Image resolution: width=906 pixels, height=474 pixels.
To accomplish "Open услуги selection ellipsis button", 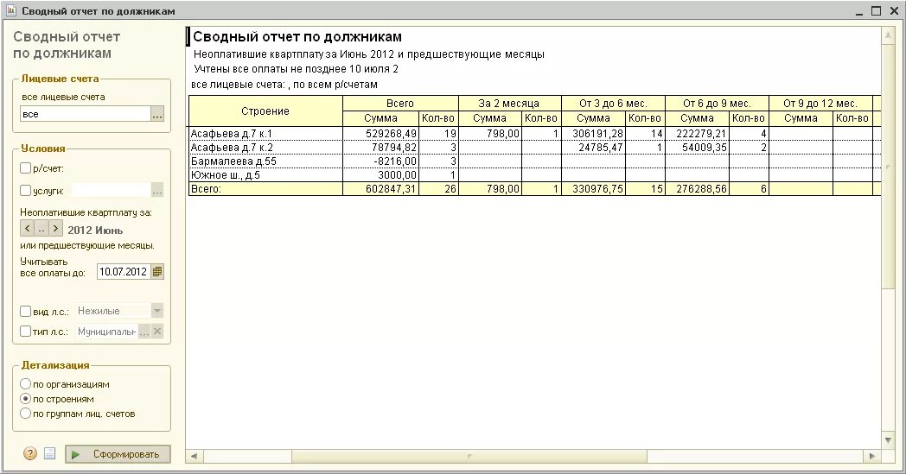I will (x=157, y=190).
